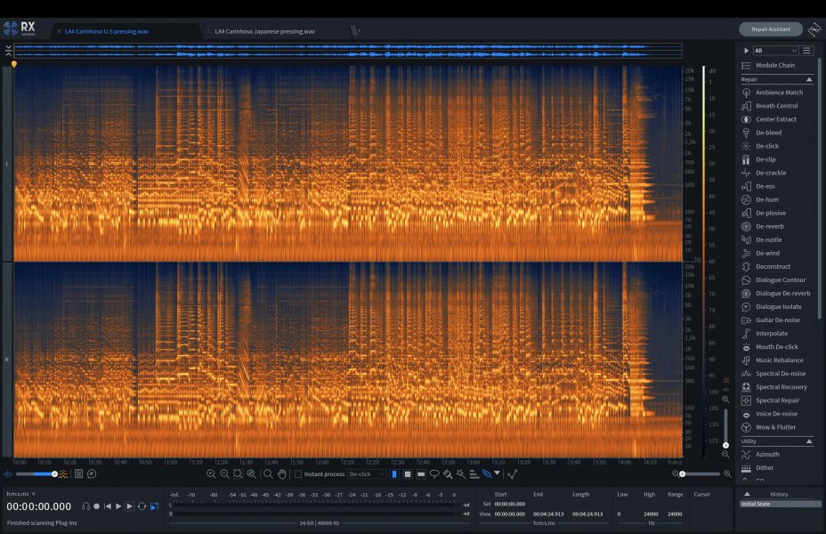Select the magic wand selection tool

461,474
